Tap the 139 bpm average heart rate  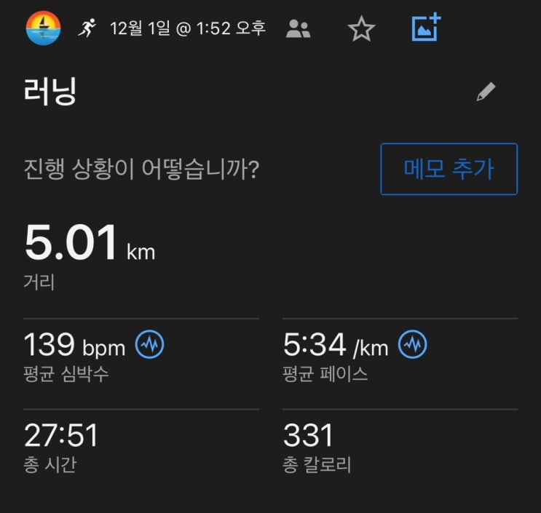pyautogui.click(x=74, y=344)
